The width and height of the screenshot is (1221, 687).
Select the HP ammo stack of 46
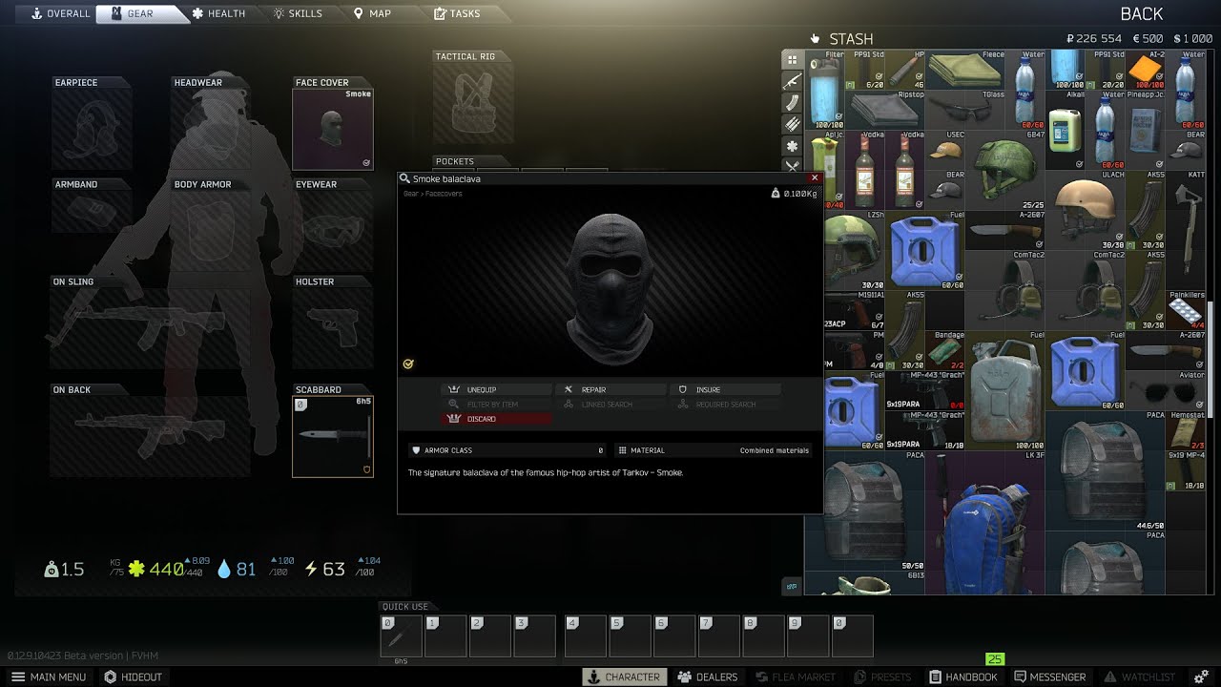(x=905, y=70)
